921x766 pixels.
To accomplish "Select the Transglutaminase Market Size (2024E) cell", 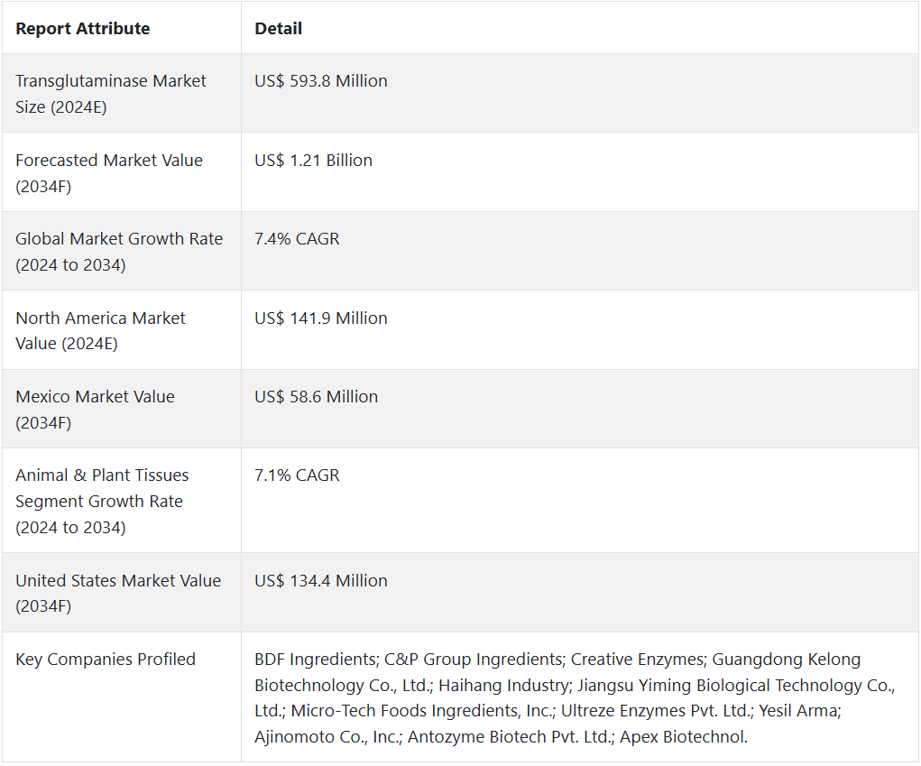I will (111, 94).
